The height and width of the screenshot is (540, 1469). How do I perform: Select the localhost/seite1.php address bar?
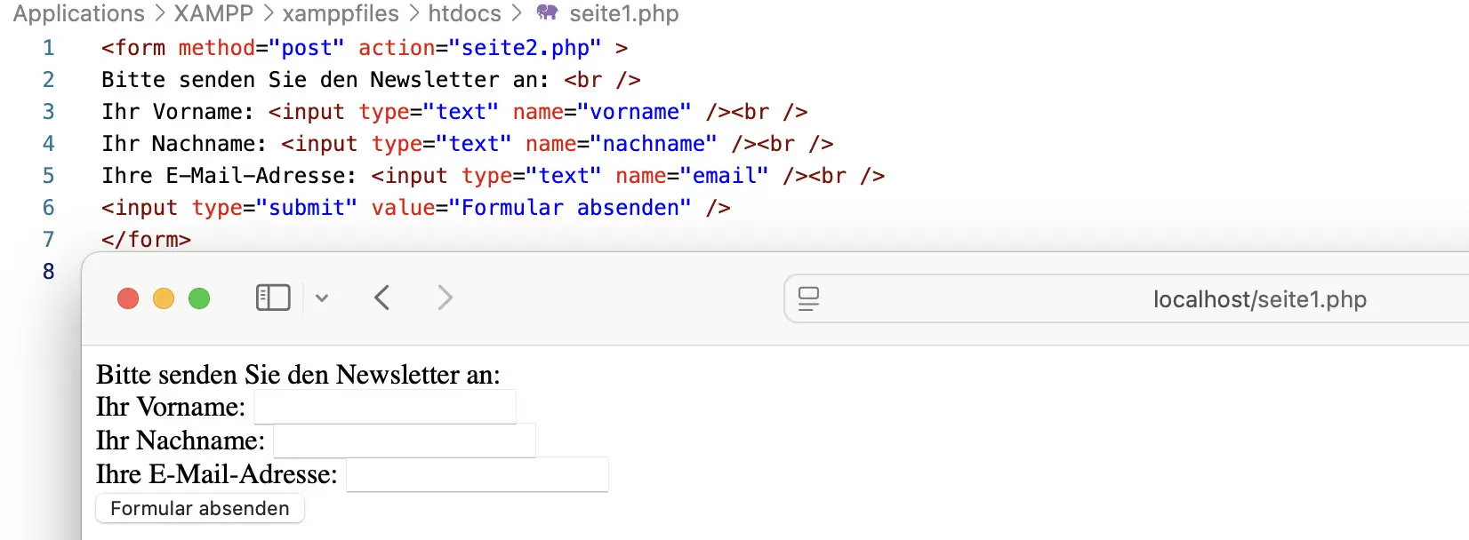pos(1259,299)
